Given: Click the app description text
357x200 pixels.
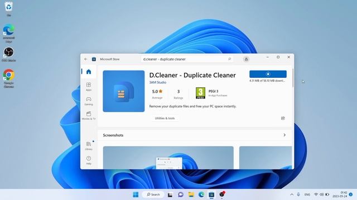Looking at the screenshot, I should point(193,106).
